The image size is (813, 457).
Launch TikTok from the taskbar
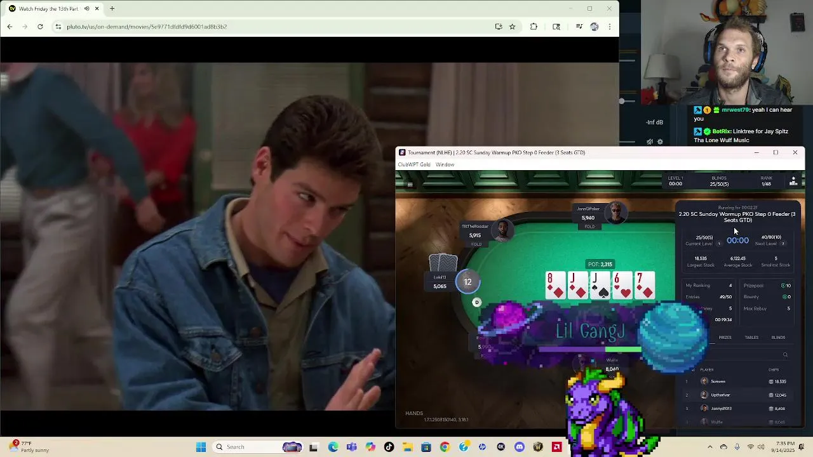[x=389, y=447]
